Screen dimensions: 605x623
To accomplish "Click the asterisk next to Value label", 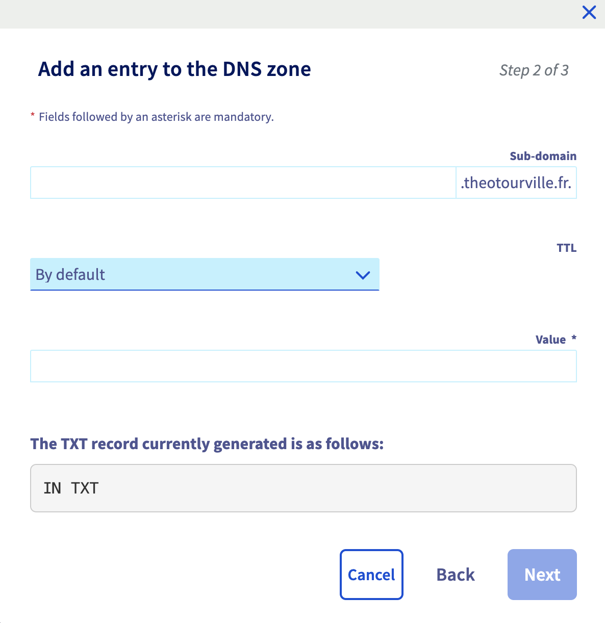I will [x=574, y=338].
